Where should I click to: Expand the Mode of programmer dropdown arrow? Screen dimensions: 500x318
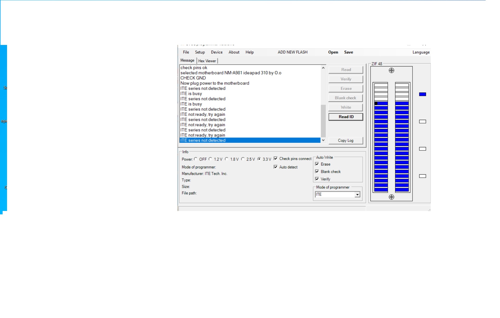pos(358,195)
